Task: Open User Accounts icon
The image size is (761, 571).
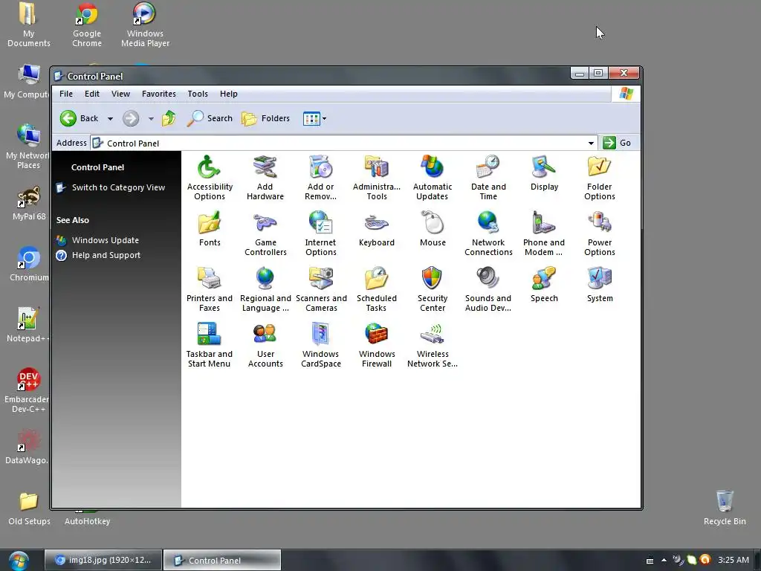Action: pyautogui.click(x=265, y=345)
